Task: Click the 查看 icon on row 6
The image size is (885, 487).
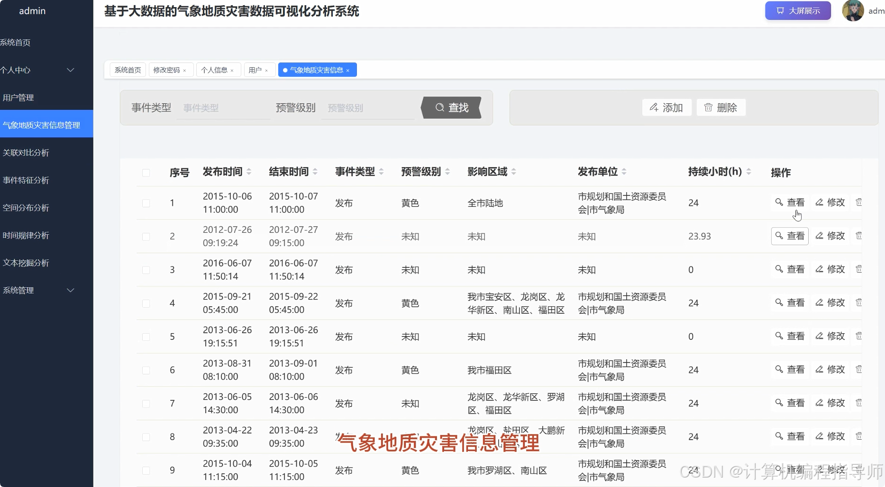Action: click(778, 369)
